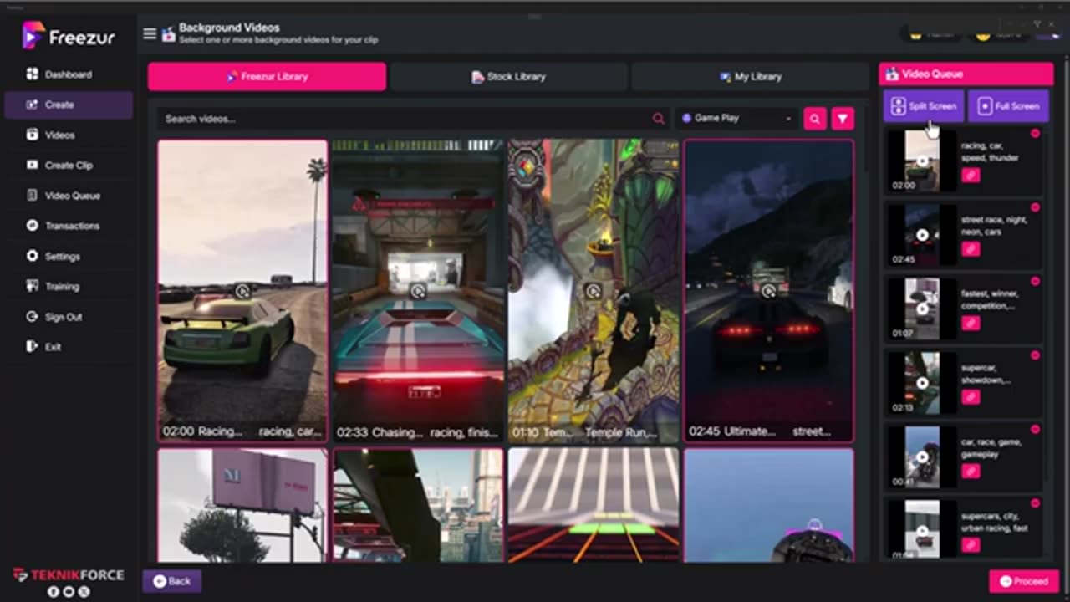Open the pink filter funnel button
1070x602 pixels.
point(843,119)
